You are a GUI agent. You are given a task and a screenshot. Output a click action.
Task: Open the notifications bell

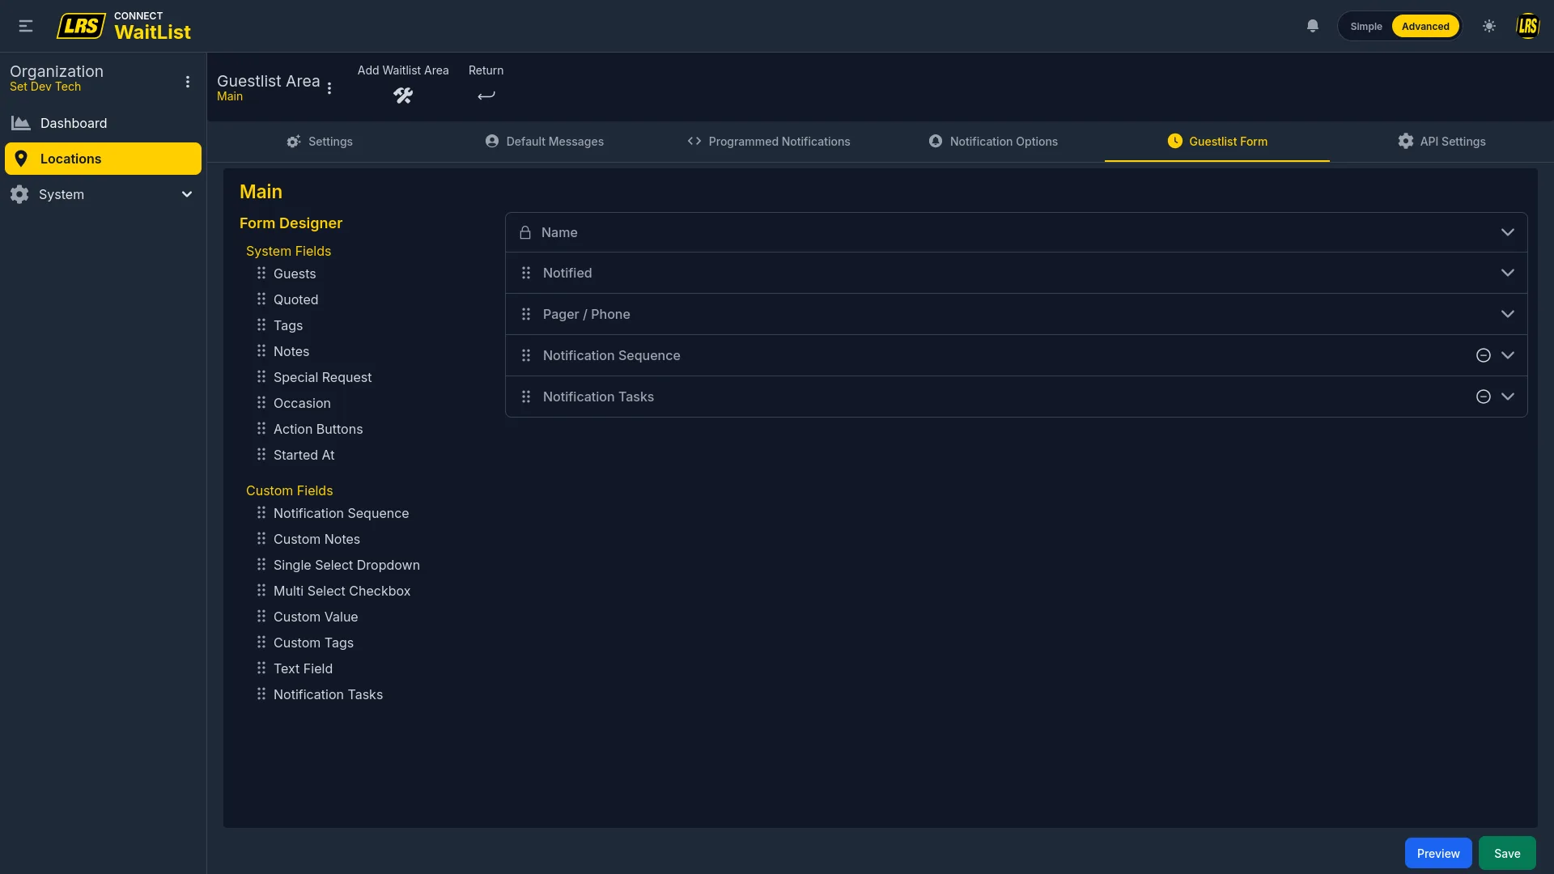(x=1313, y=26)
